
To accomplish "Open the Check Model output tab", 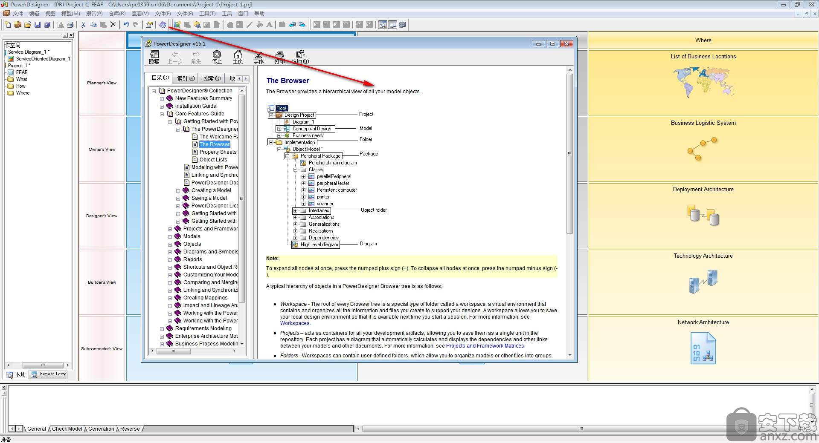I will [x=67, y=429].
